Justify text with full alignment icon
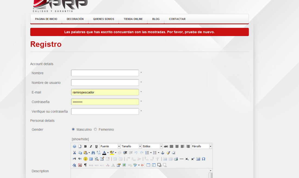This screenshot has width=299, height=178. 172,146
